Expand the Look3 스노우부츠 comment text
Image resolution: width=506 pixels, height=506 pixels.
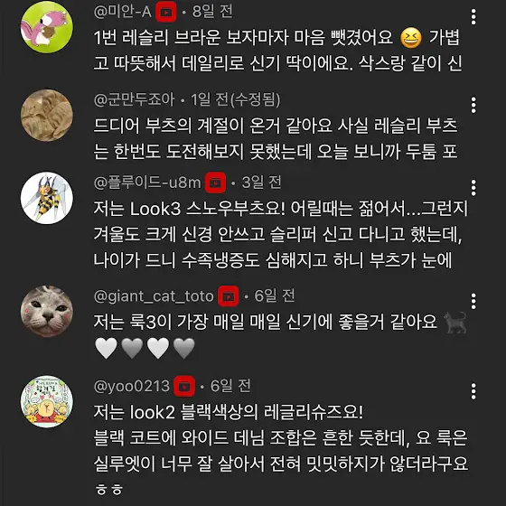281,234
